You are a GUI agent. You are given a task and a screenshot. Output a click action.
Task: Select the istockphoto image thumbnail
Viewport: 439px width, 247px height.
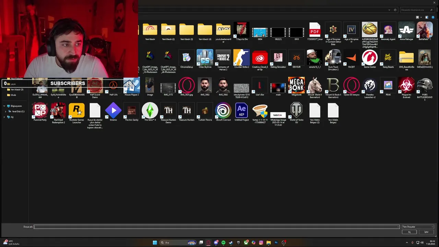click(241, 87)
